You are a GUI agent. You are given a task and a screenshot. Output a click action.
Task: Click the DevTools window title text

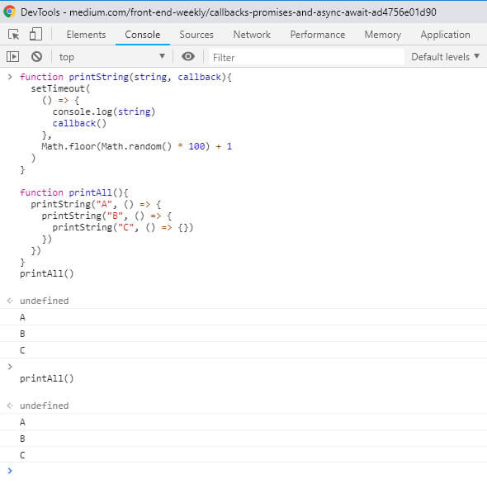click(229, 12)
